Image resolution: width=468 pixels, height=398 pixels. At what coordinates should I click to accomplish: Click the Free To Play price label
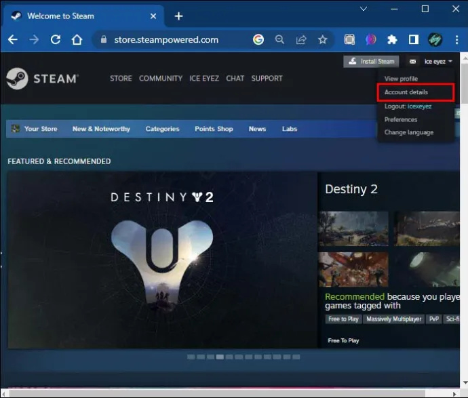click(x=343, y=340)
